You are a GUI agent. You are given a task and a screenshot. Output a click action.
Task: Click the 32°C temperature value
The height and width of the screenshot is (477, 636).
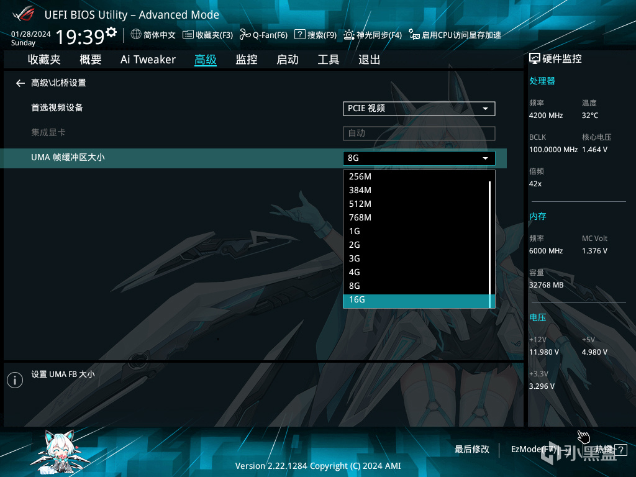tap(590, 116)
